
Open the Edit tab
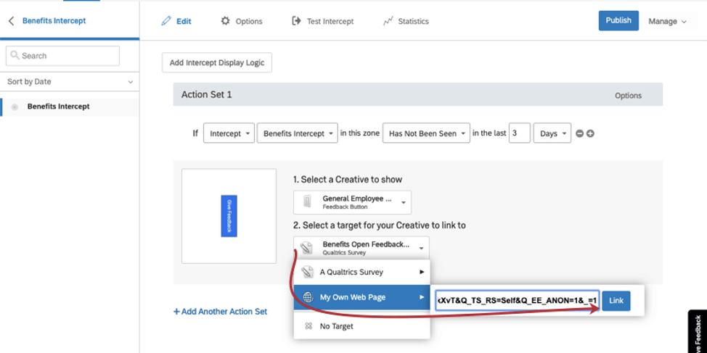(176, 21)
